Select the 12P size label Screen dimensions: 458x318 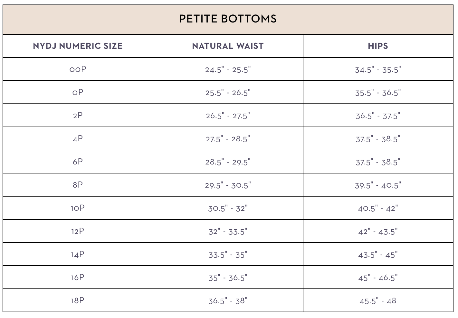78,231
